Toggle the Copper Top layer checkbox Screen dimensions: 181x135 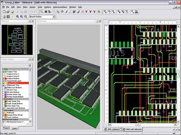point(3,72)
